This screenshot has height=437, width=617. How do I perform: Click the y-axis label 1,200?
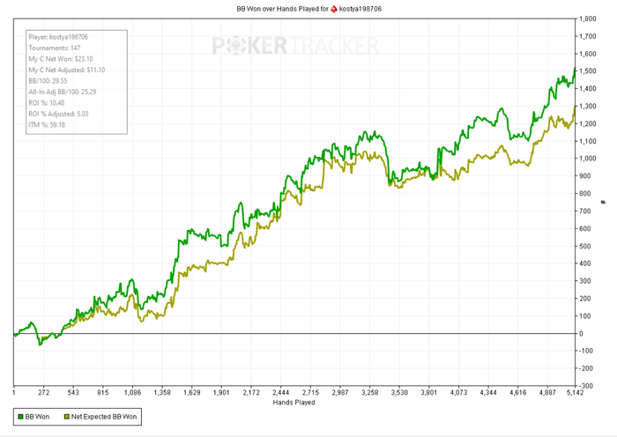pyautogui.click(x=588, y=123)
